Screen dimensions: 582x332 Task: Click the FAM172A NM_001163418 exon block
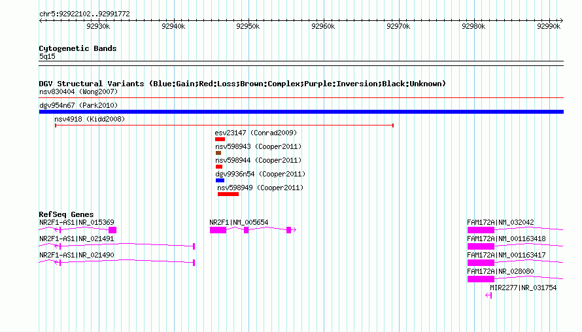(x=481, y=246)
